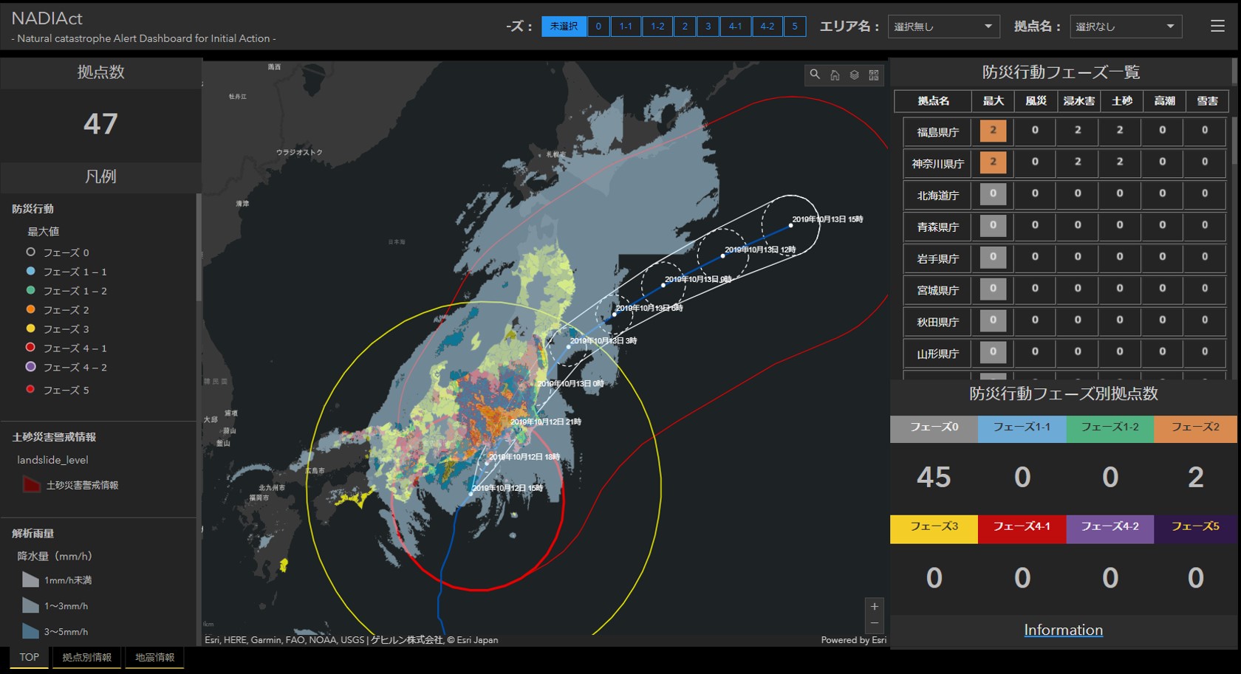Expand the エリア名 dropdown
Viewport: 1241px width, 674px height.
[x=943, y=27]
